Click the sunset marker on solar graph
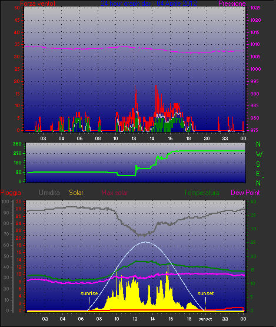Screen dimensions: 276x327 pos(205,293)
